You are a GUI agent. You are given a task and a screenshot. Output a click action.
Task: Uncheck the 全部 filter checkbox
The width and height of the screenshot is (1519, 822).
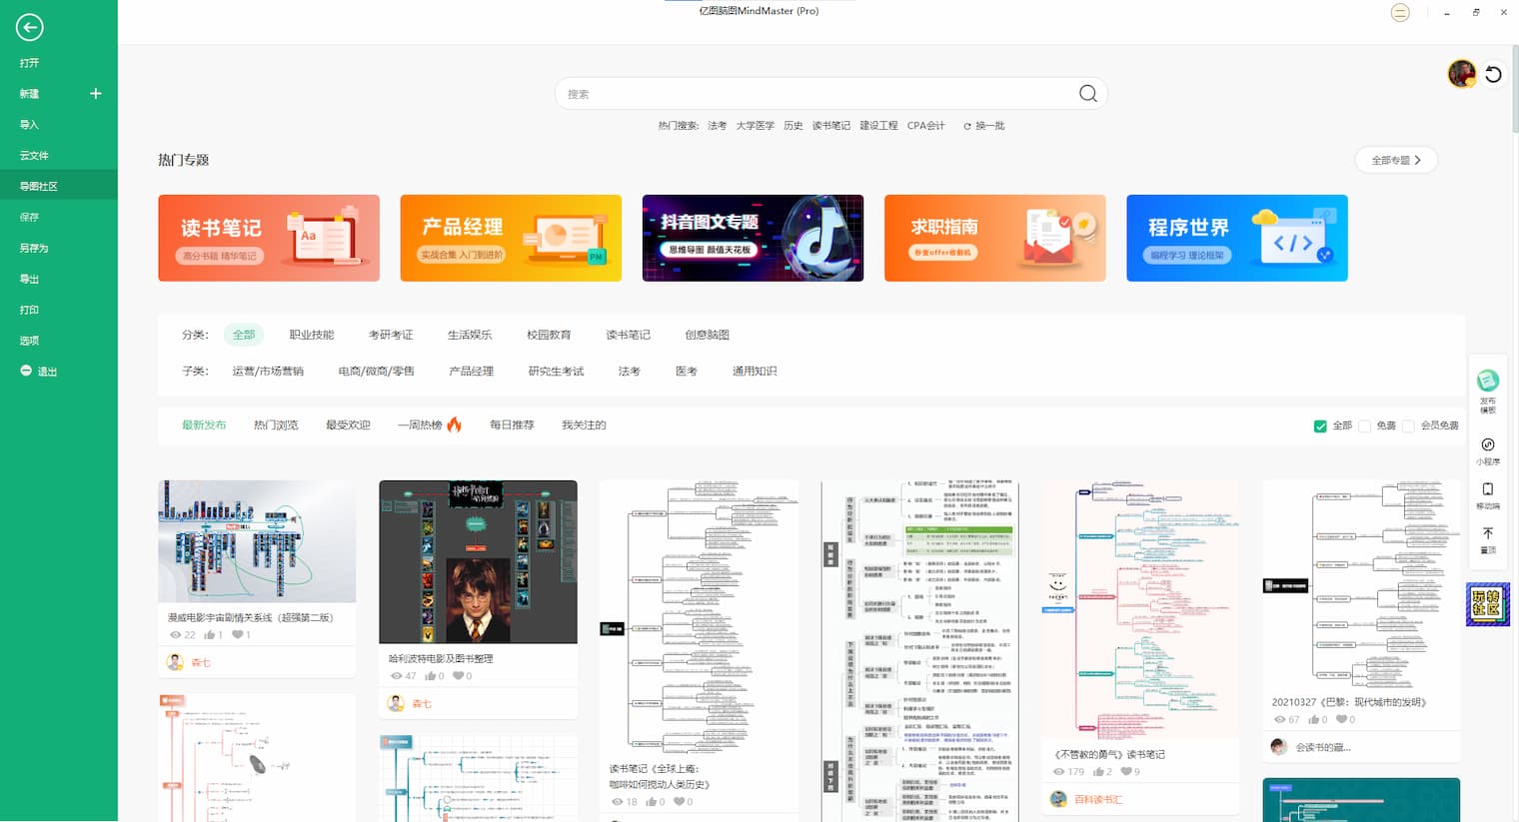point(1320,425)
